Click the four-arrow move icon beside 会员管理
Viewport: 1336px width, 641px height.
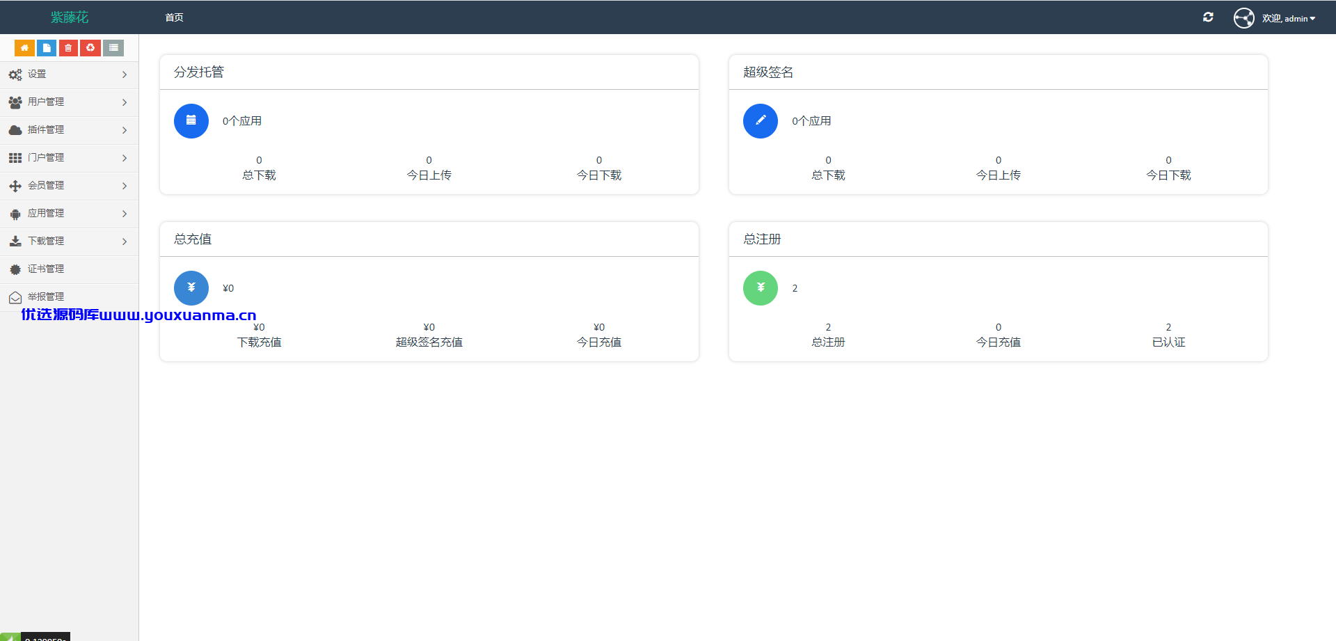[x=15, y=186]
